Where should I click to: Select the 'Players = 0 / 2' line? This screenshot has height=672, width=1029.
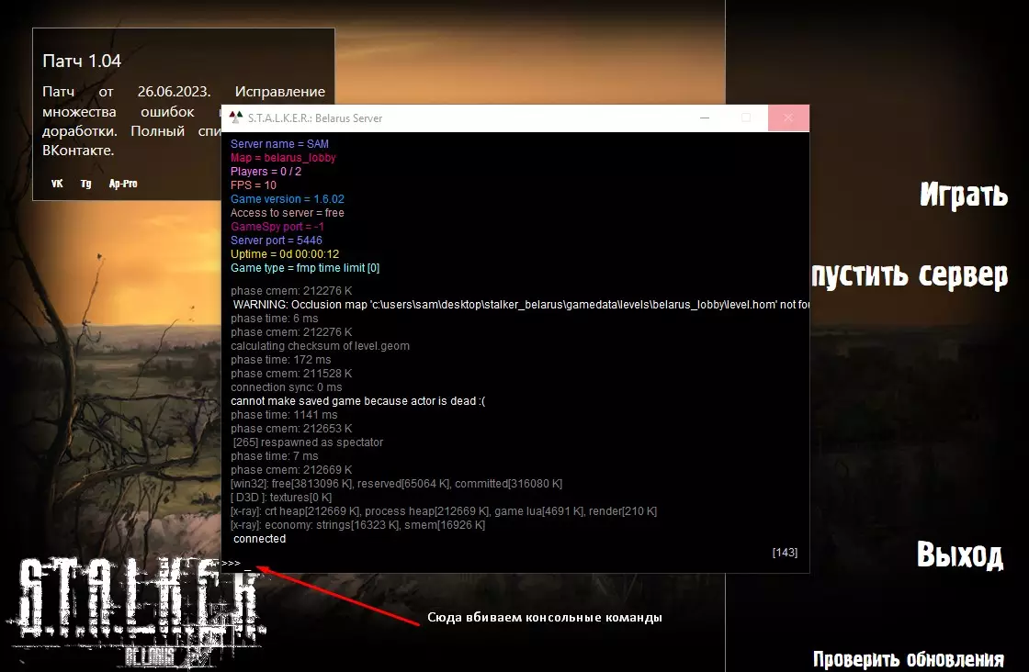click(266, 171)
